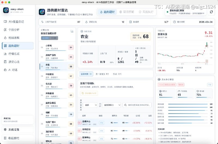Switch to the 隔日预期 top tab
This screenshot has height=144, width=218.
click(x=127, y=12)
